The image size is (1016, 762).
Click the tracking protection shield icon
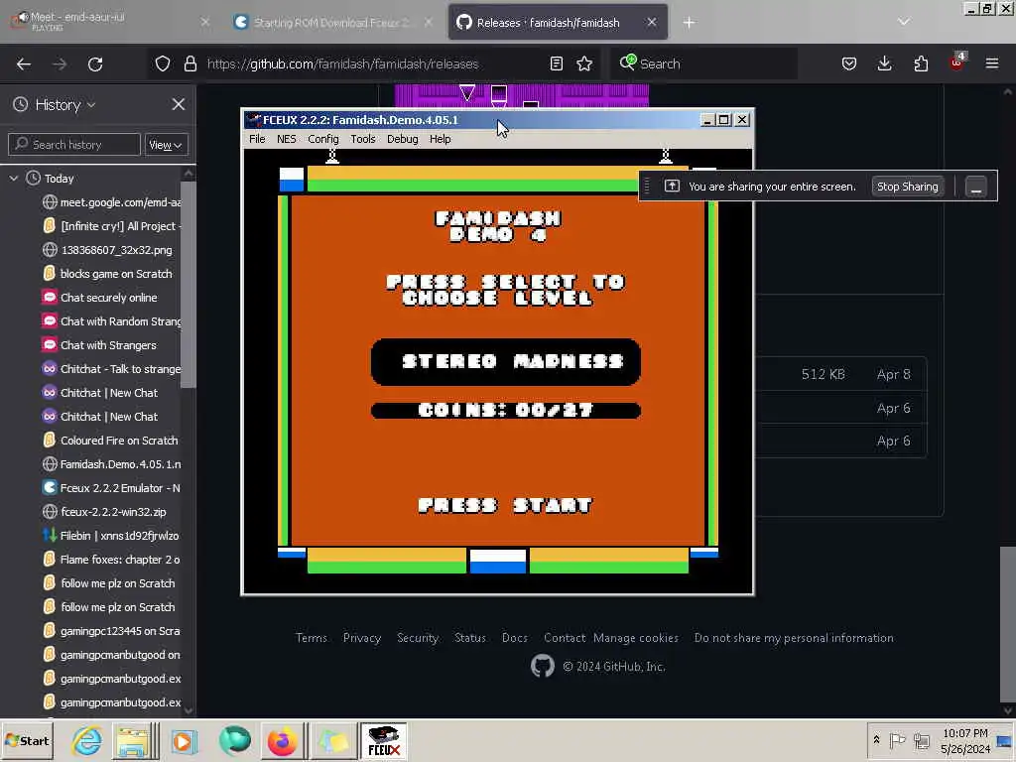[163, 63]
